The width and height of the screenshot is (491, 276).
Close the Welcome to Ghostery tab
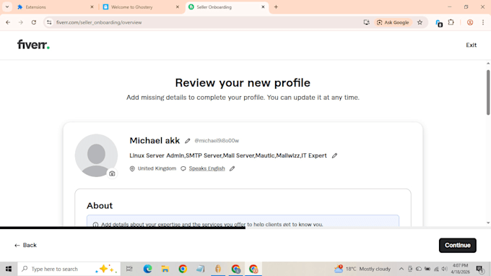(x=178, y=7)
